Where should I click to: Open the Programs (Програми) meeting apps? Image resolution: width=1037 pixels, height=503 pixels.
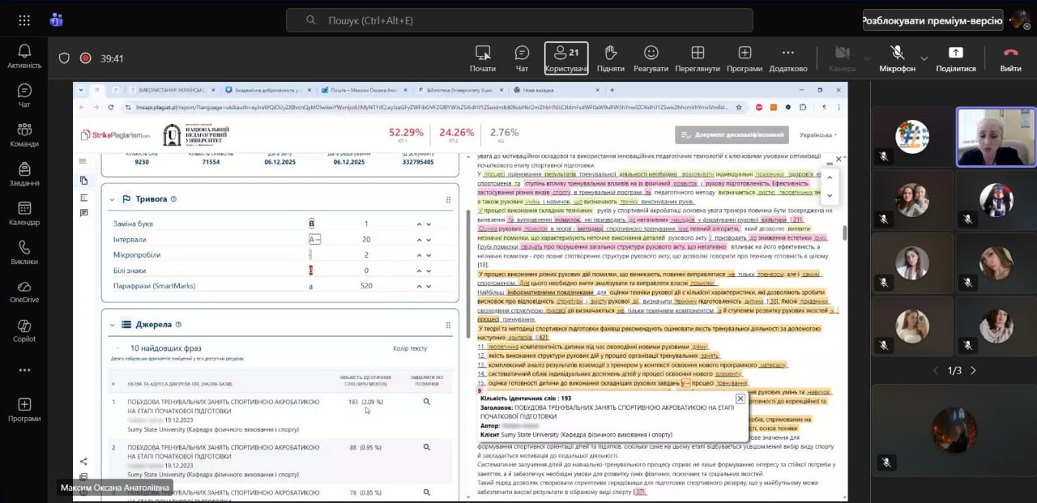(x=744, y=53)
